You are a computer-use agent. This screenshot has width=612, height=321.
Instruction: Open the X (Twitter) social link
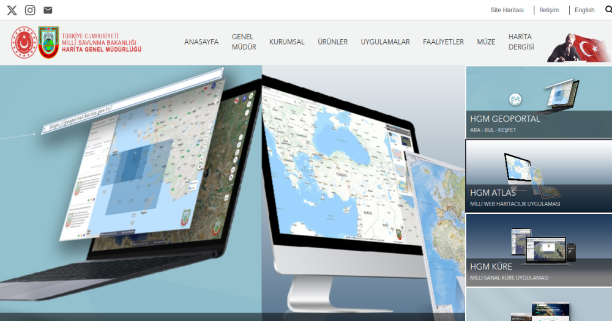[x=12, y=10]
